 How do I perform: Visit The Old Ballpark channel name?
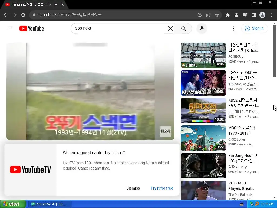240,194
